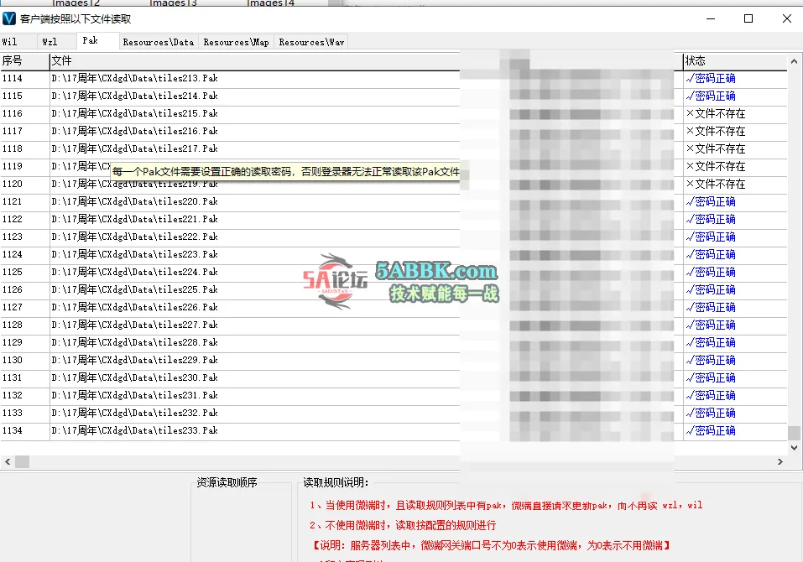Select row 1123 tiles222.Pak file path

(x=135, y=237)
